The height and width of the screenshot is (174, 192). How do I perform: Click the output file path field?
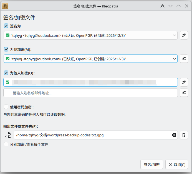[x=92, y=135]
